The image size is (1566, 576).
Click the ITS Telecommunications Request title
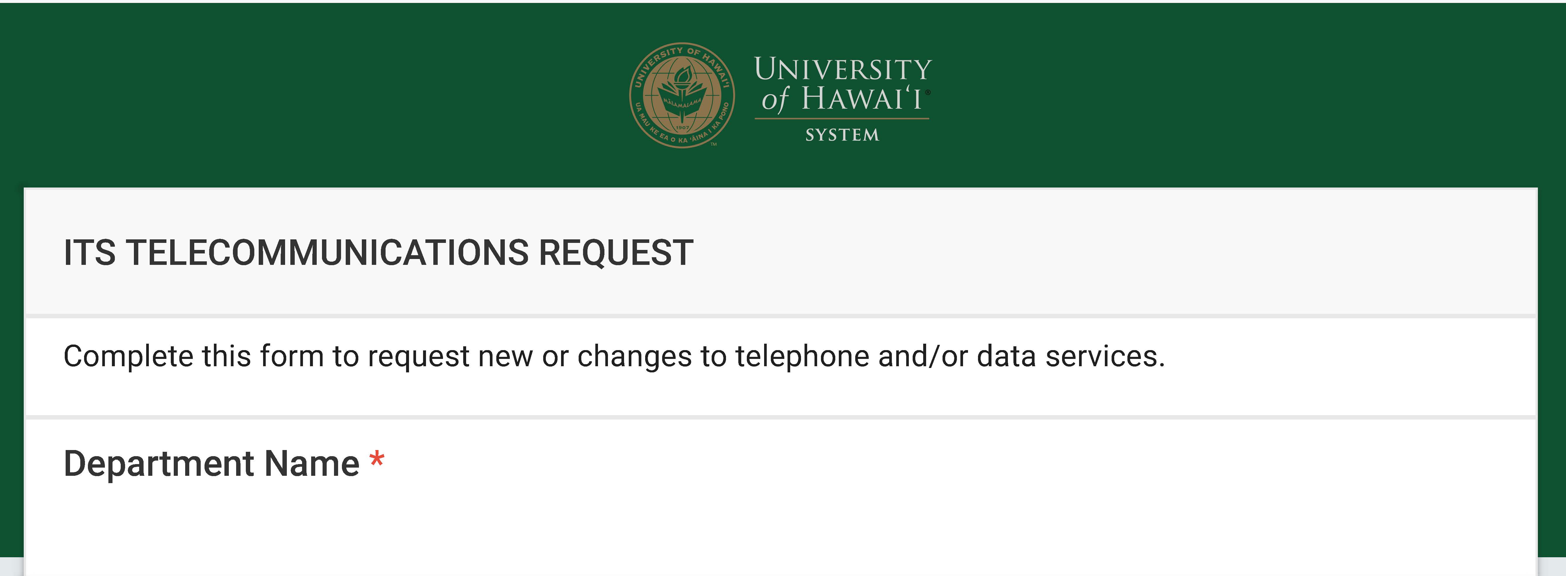coord(378,253)
